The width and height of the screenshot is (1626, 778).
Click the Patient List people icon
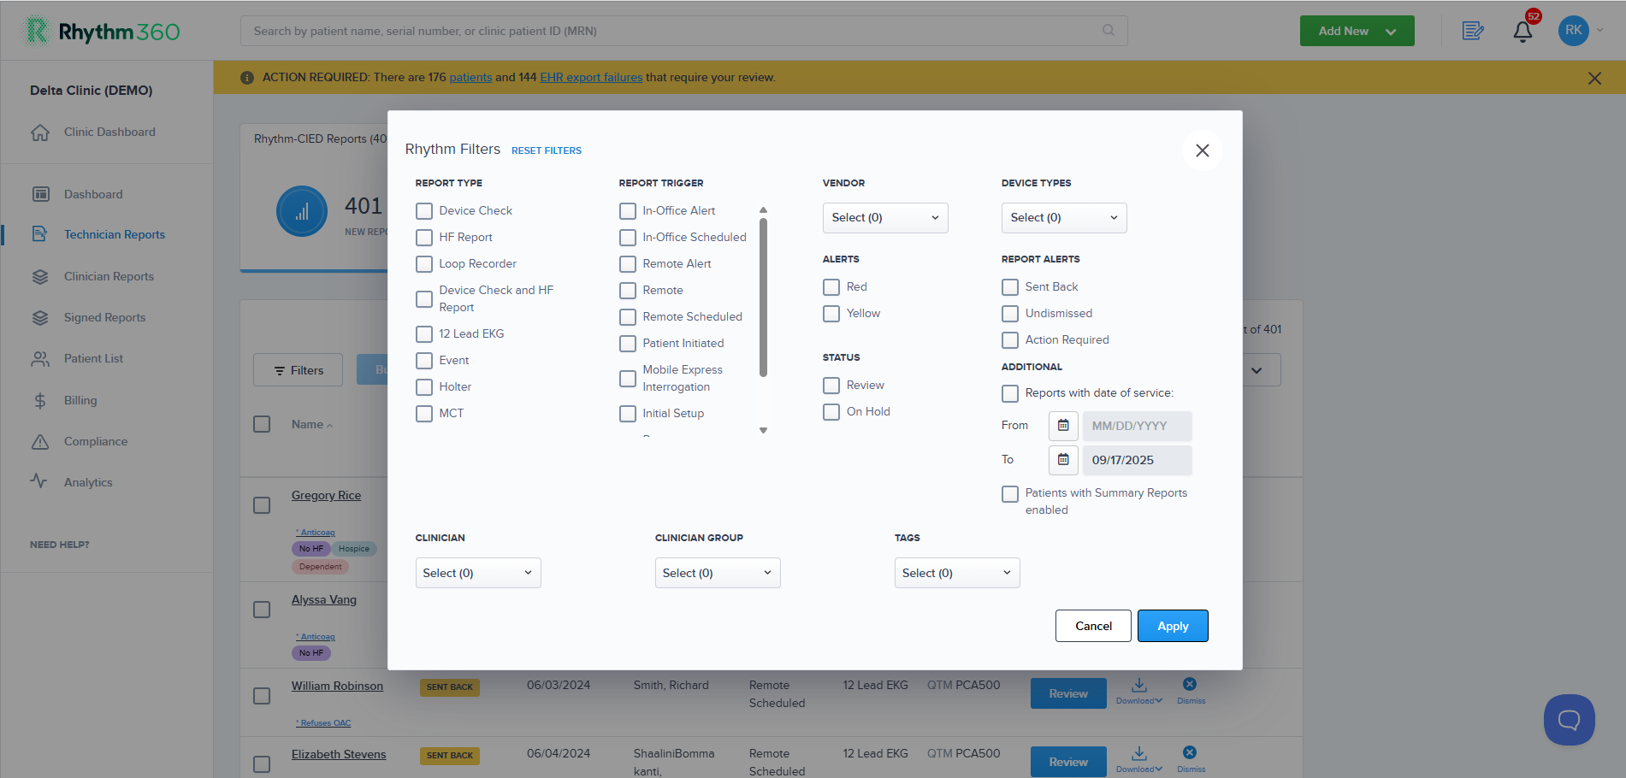coord(40,359)
